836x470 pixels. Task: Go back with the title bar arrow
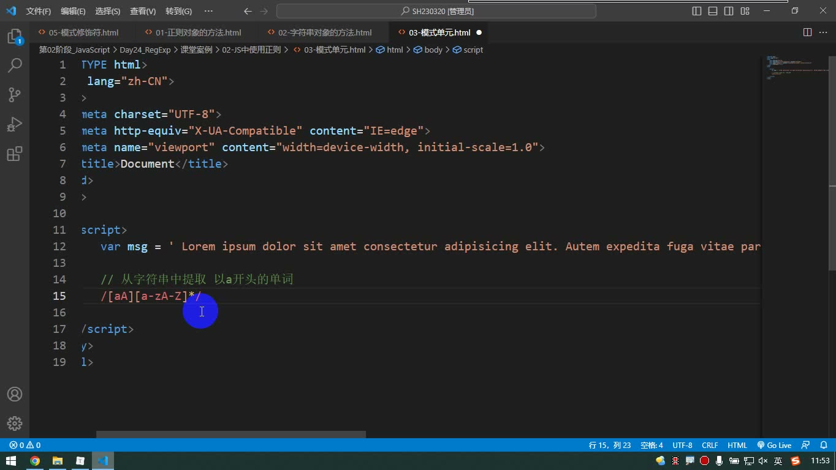248,11
